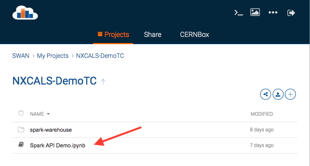This screenshot has height=166, width=310.
Task: Toggle the select-all checkbox in header
Action: [21, 113]
